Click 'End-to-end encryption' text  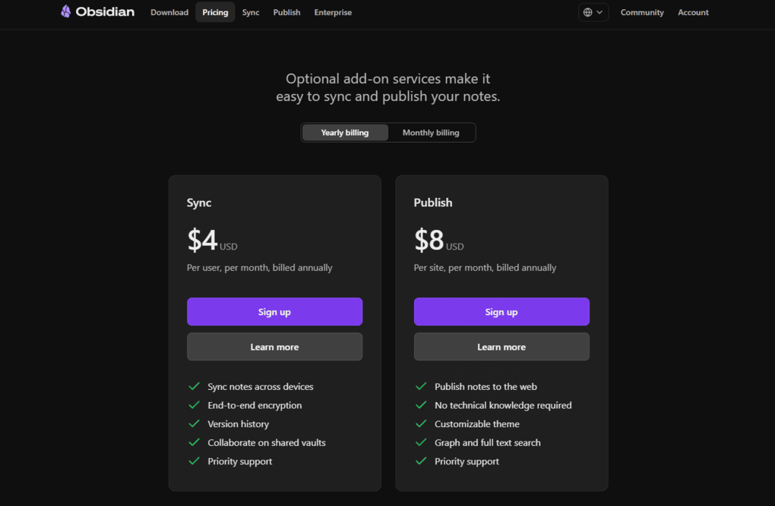click(255, 405)
